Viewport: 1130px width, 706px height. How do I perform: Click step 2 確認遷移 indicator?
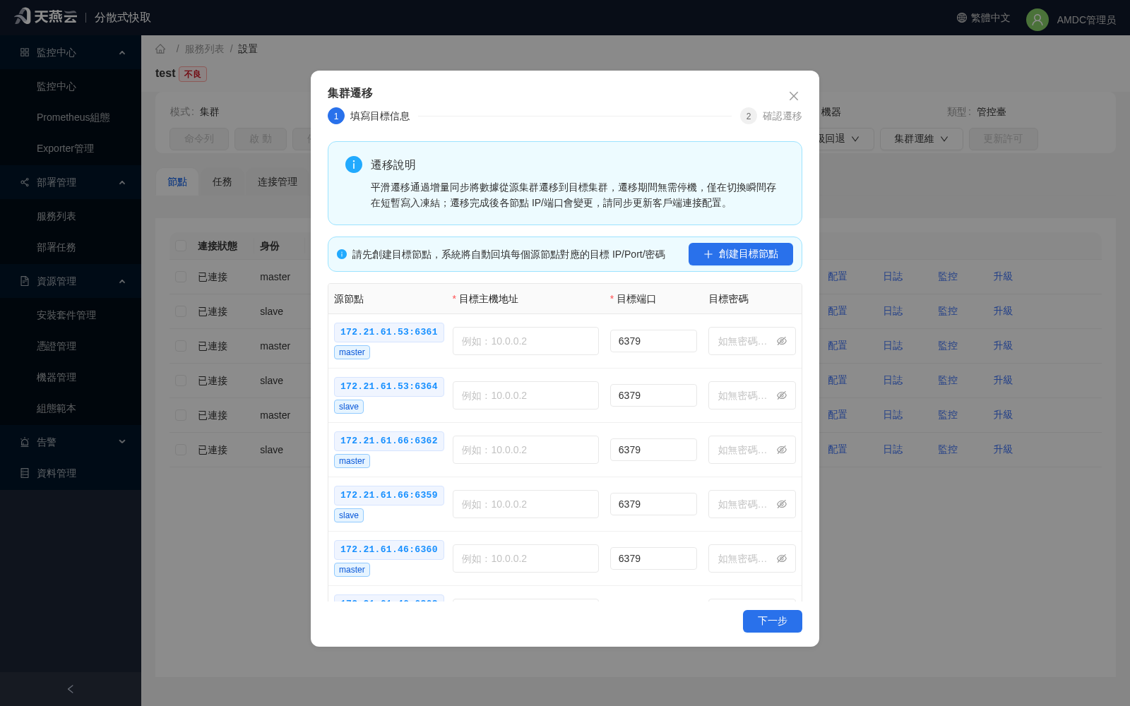click(771, 116)
